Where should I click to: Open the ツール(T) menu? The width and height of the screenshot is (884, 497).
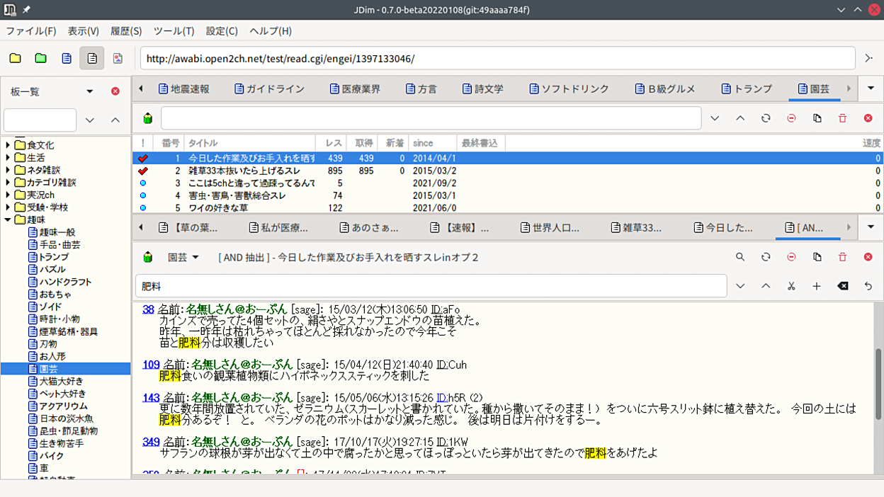click(x=174, y=31)
